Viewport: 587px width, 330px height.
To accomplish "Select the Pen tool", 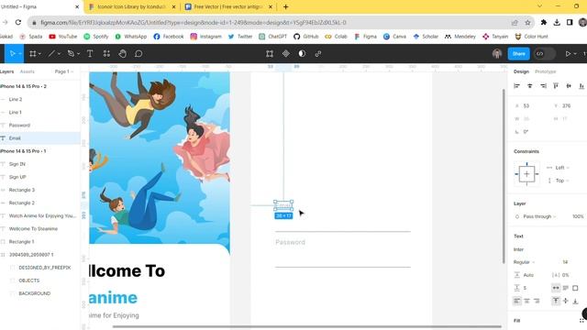I will pos(71,54).
